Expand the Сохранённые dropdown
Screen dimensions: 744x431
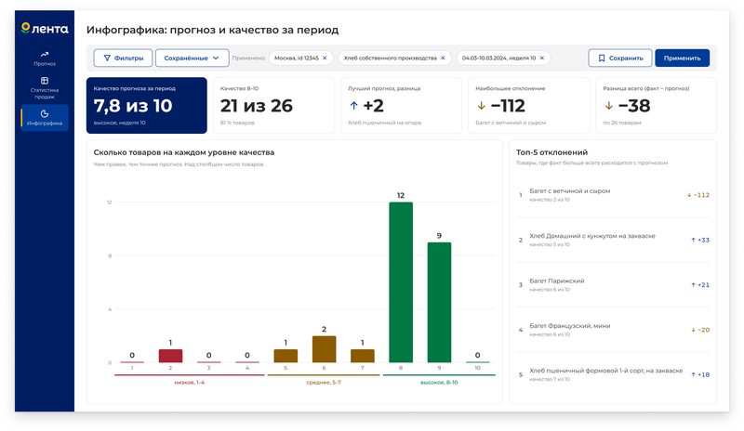click(x=192, y=58)
